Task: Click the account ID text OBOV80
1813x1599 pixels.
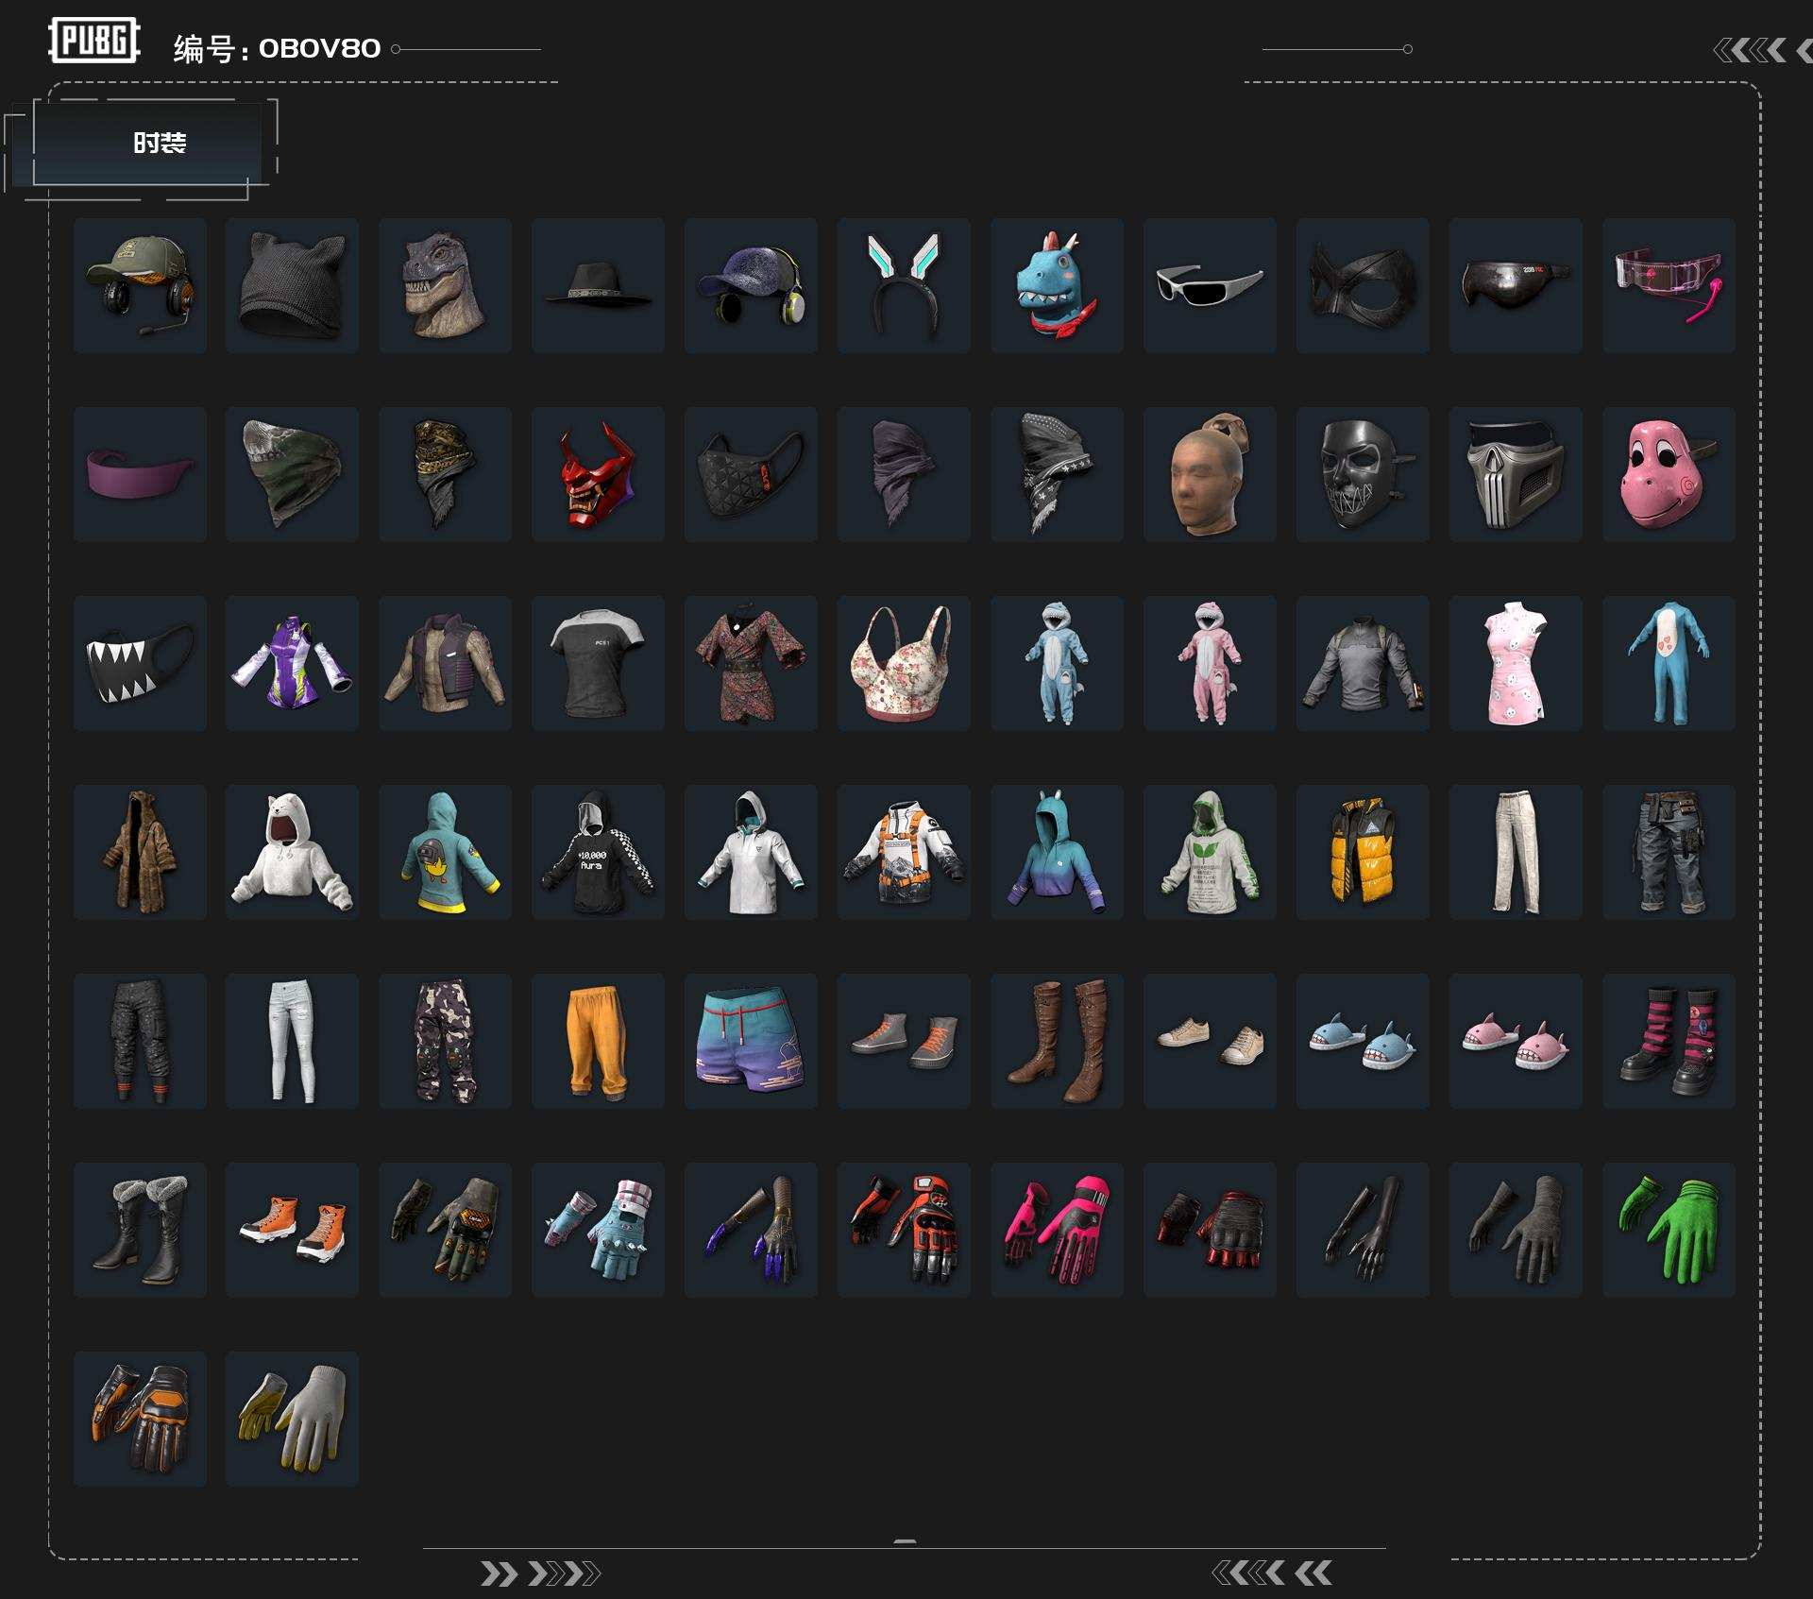Action: click(319, 48)
